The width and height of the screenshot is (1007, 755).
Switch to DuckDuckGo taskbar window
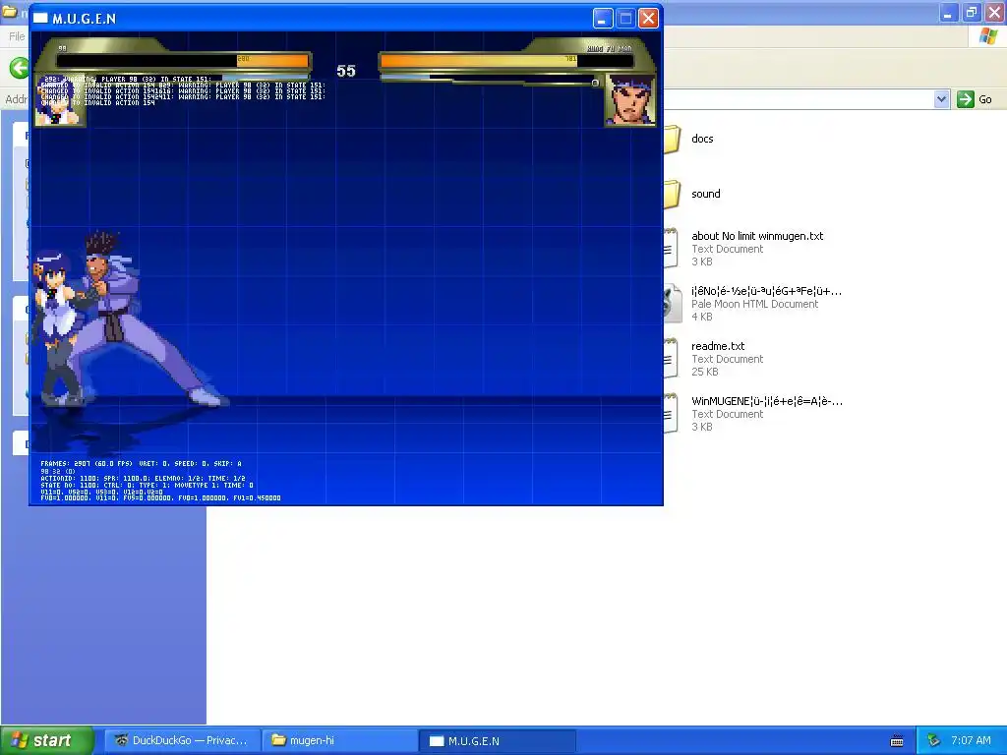point(182,741)
